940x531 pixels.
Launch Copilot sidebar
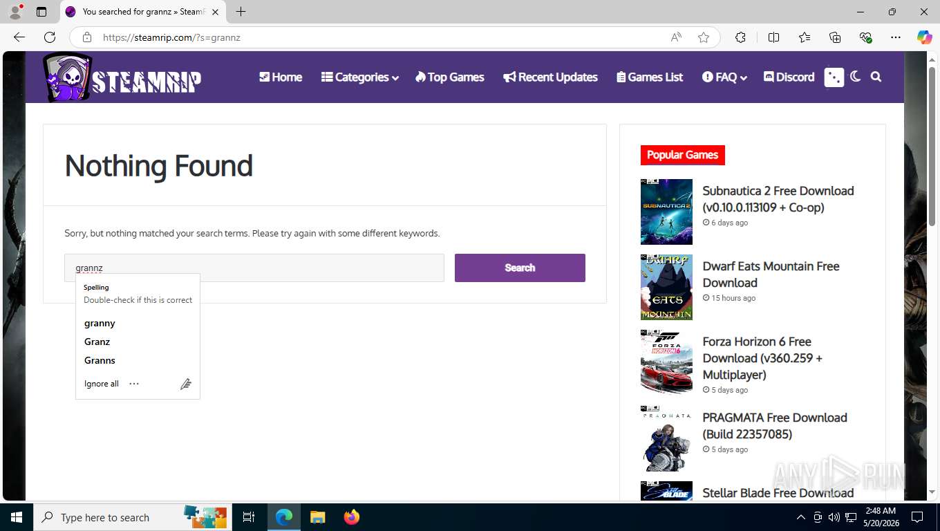pos(925,37)
